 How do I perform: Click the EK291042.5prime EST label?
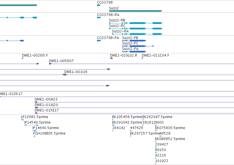(x=127, y=122)
